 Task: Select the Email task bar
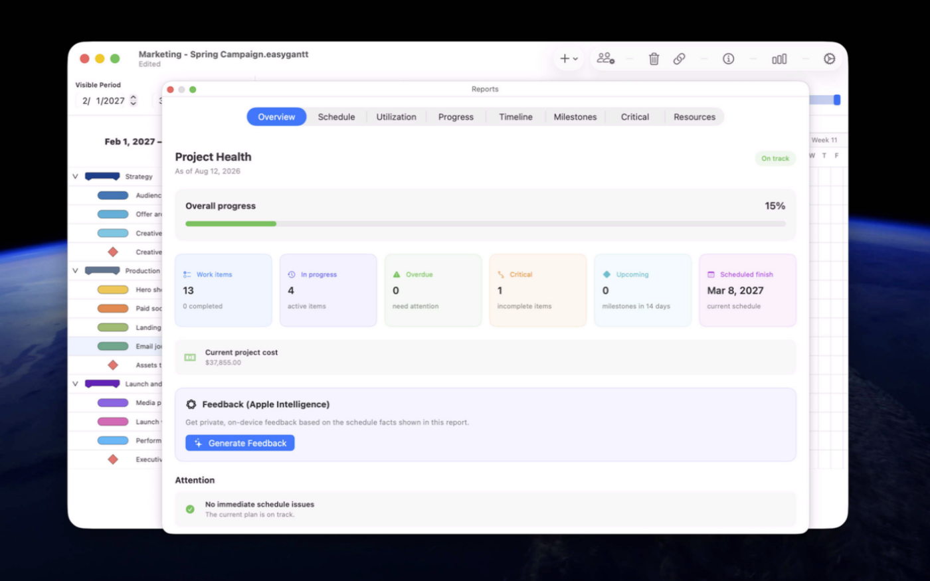tap(113, 346)
